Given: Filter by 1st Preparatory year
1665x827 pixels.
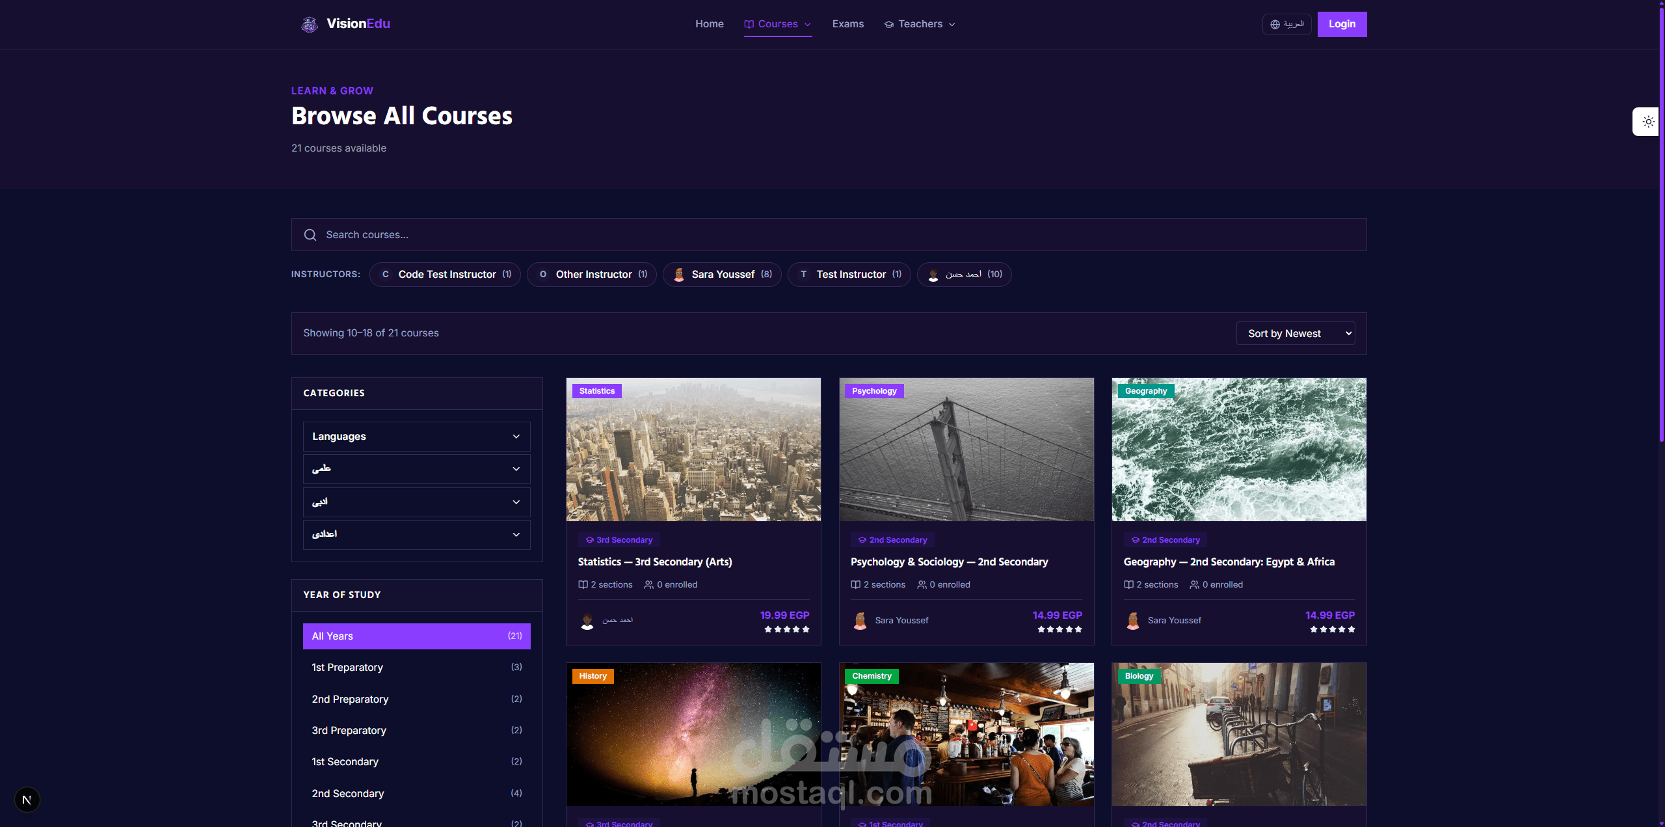Looking at the screenshot, I should point(417,668).
